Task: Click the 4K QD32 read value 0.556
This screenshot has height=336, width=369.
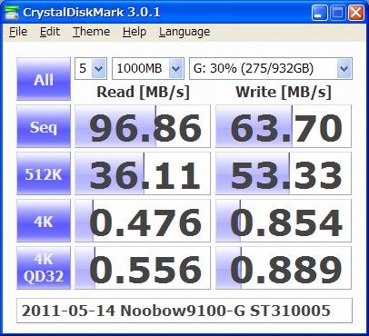Action: pos(143,268)
